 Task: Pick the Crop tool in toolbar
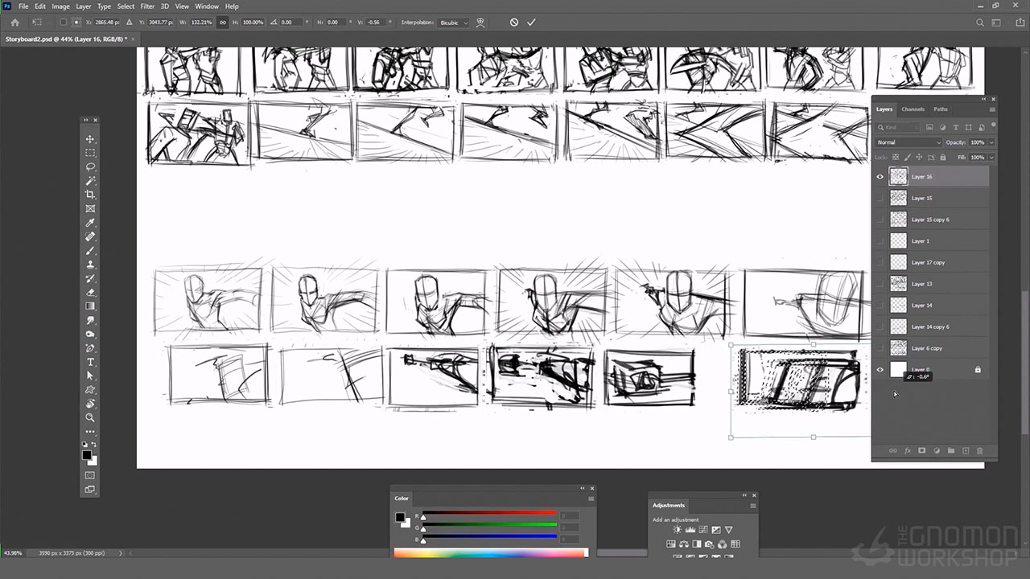[90, 195]
